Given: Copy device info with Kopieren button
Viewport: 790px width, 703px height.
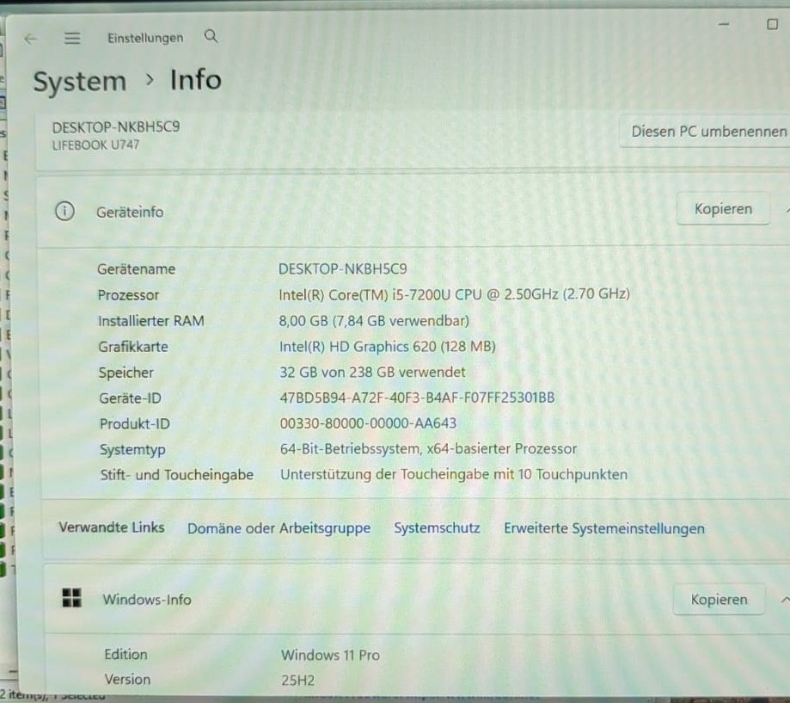Looking at the screenshot, I should click(723, 209).
